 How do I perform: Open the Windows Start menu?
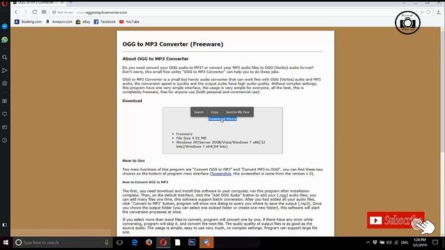[x=6, y=242]
